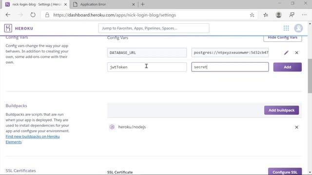Image resolution: width=312 pixels, height=175 pixels.
Task: Close the nick-login-blog Settings tab
Action: coord(65,4)
